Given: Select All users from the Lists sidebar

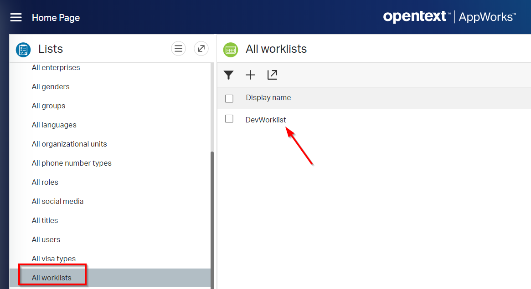Looking at the screenshot, I should pyautogui.click(x=46, y=239).
